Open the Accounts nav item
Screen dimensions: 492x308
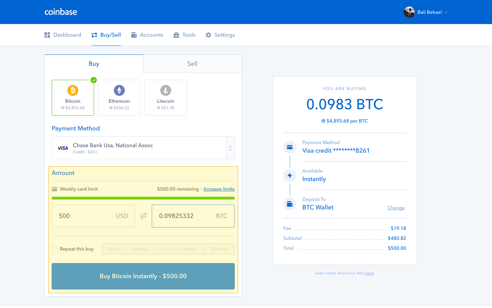click(x=147, y=35)
